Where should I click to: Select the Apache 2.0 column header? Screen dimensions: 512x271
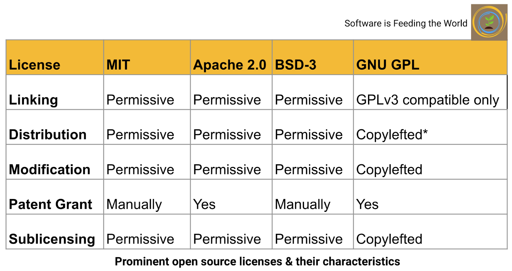229,65
